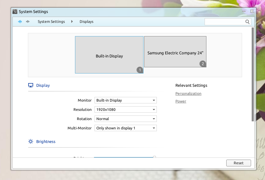Click the search magnifier icon
265x180 pixels.
point(247,22)
